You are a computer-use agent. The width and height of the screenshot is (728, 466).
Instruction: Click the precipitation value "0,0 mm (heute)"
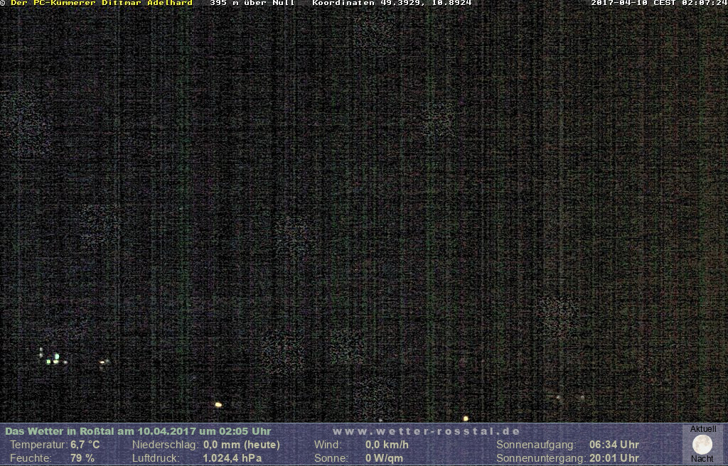click(242, 445)
